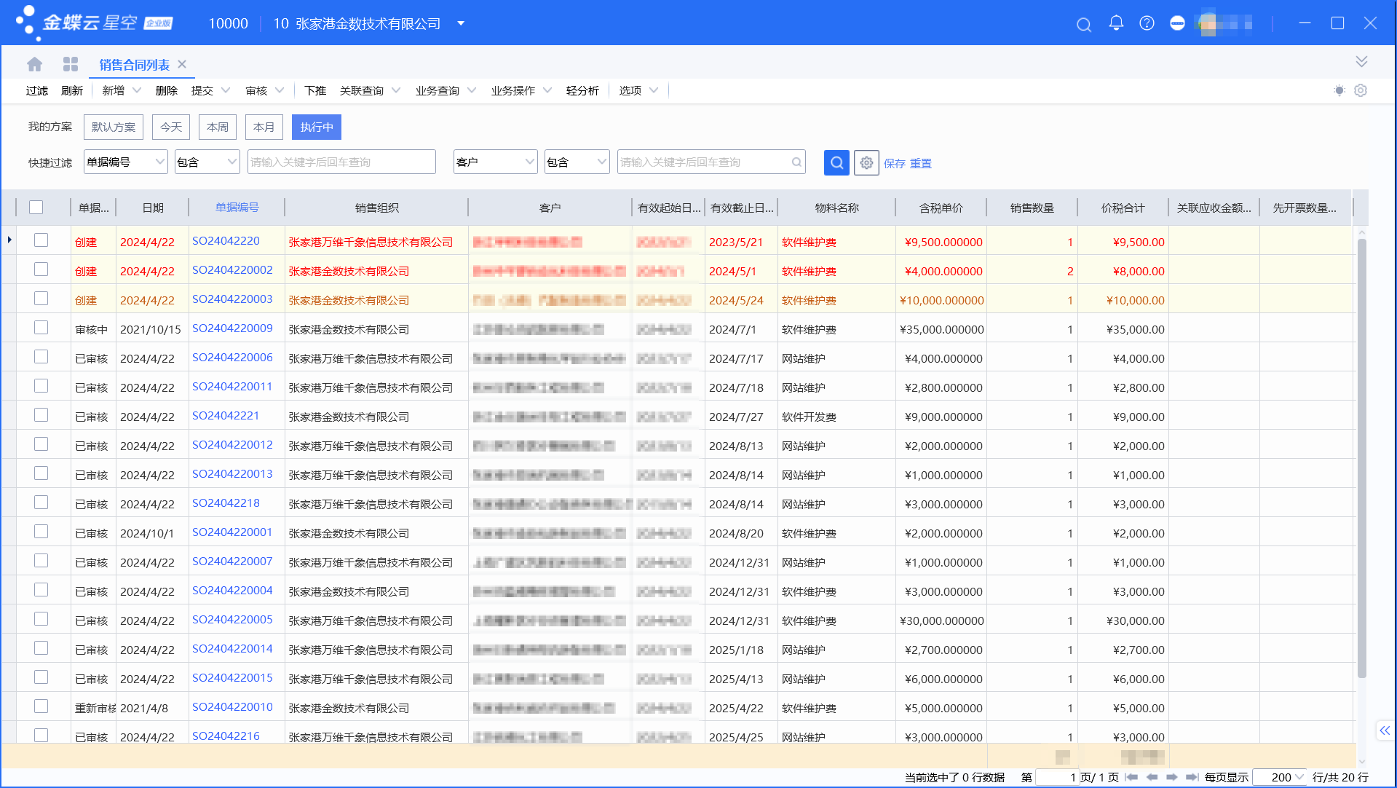This screenshot has height=788, width=1397.
Task: Open the 客户 filter field dropdown
Action: (495, 162)
